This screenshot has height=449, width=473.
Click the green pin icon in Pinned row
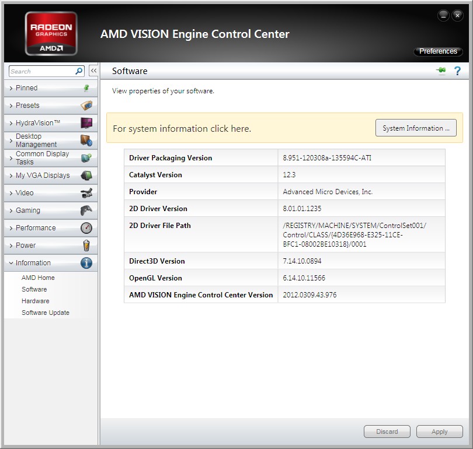tap(86, 87)
